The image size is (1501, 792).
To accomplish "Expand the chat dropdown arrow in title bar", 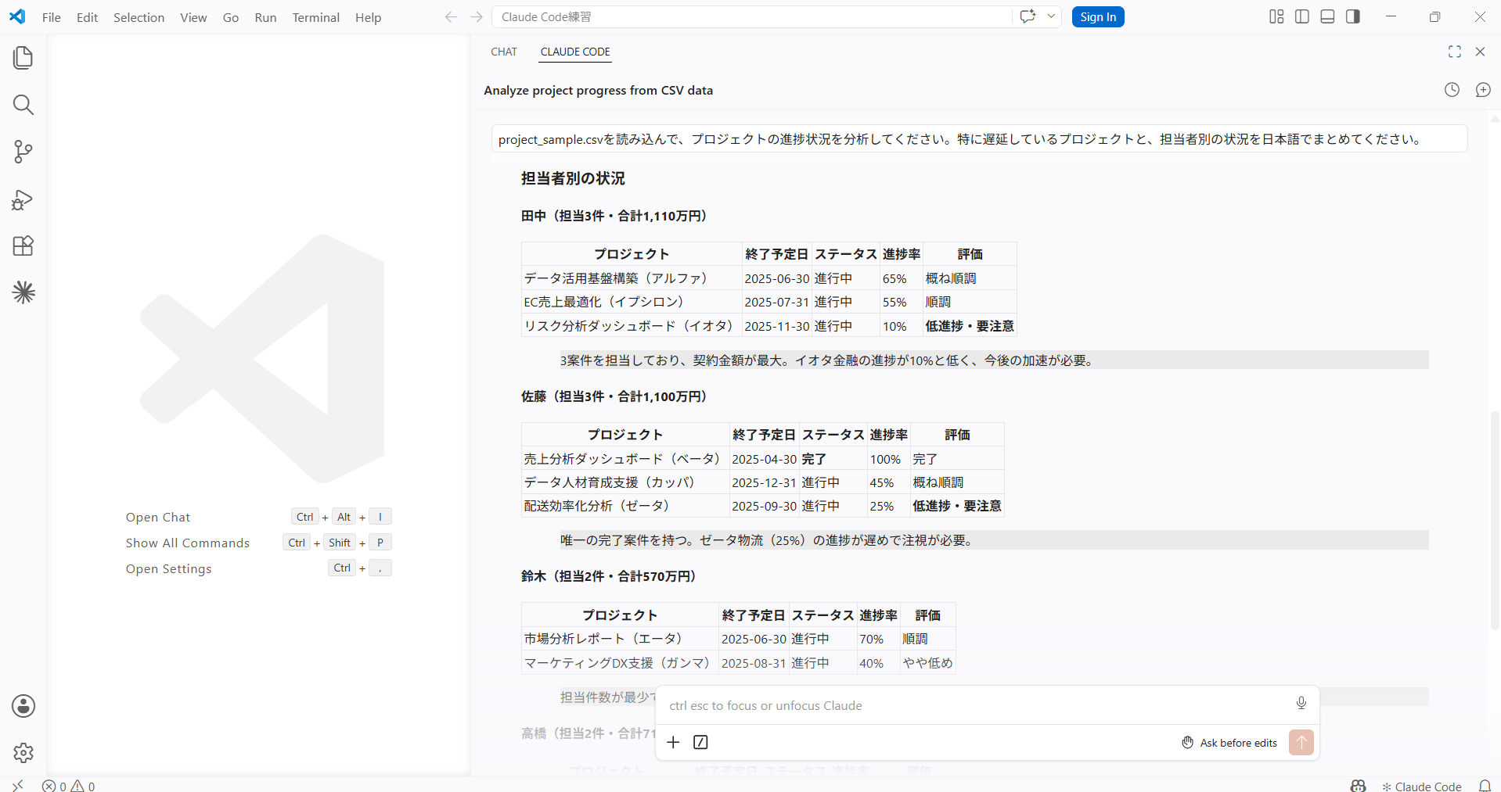I will tap(1051, 16).
